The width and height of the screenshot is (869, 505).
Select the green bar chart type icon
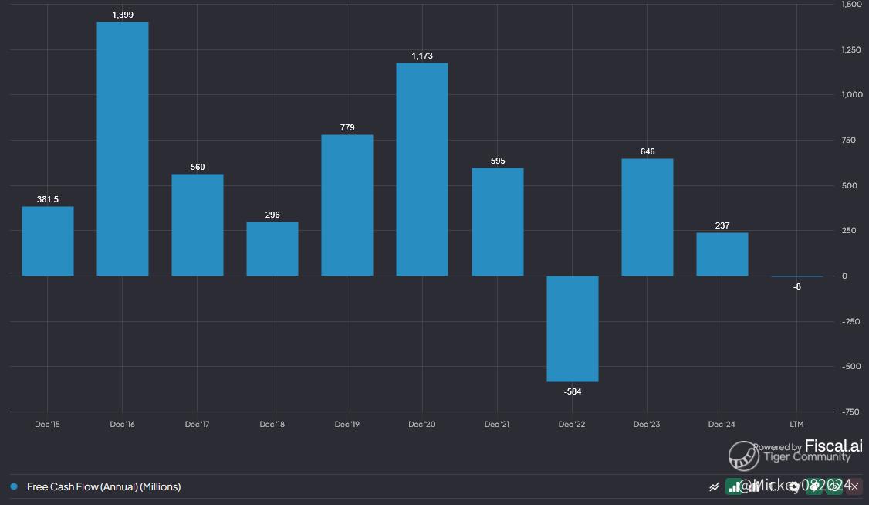(734, 486)
